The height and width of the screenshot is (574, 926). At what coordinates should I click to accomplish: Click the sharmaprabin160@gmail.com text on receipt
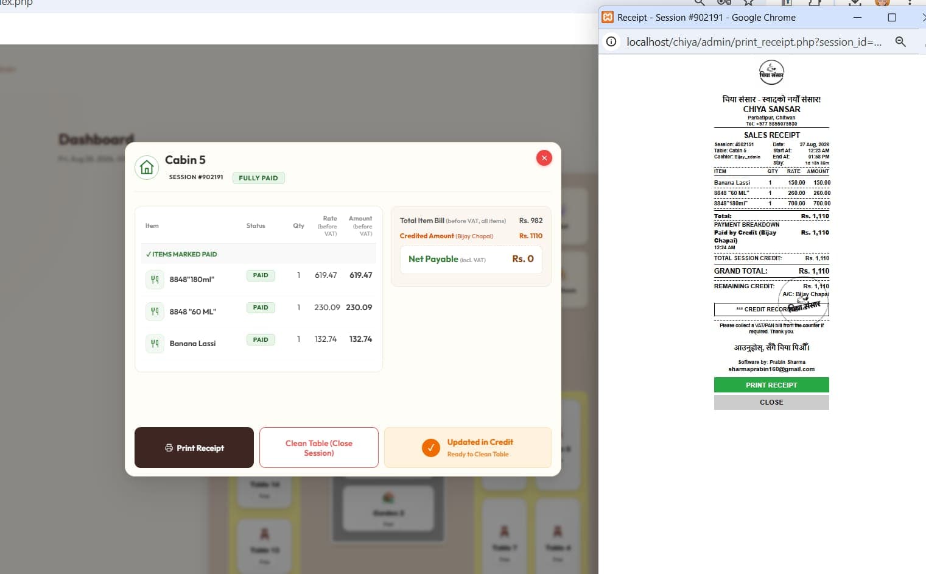pyautogui.click(x=771, y=369)
